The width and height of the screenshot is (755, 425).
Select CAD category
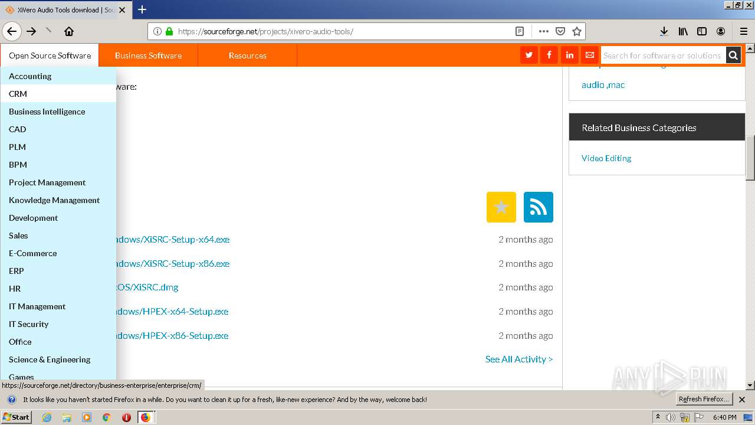58,129
